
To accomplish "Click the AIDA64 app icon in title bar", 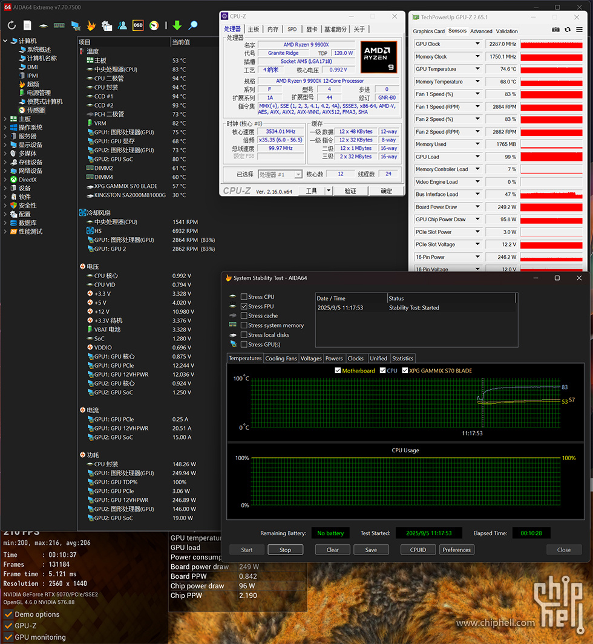I will pyautogui.click(x=7, y=7).
